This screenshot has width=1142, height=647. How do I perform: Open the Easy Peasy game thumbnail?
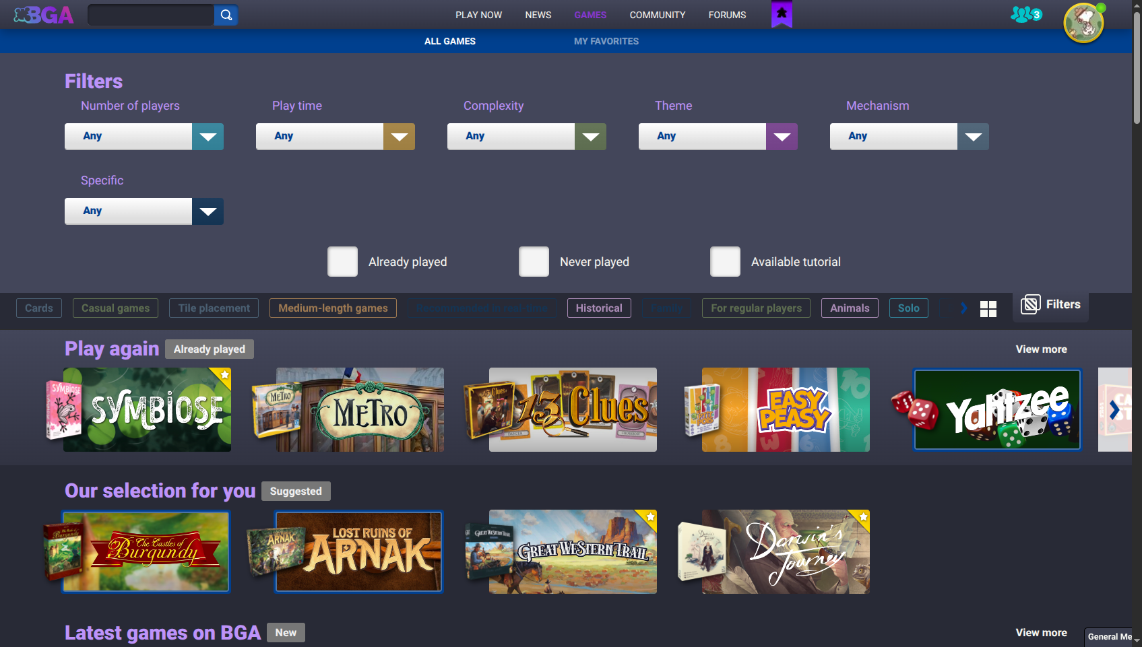tap(786, 409)
